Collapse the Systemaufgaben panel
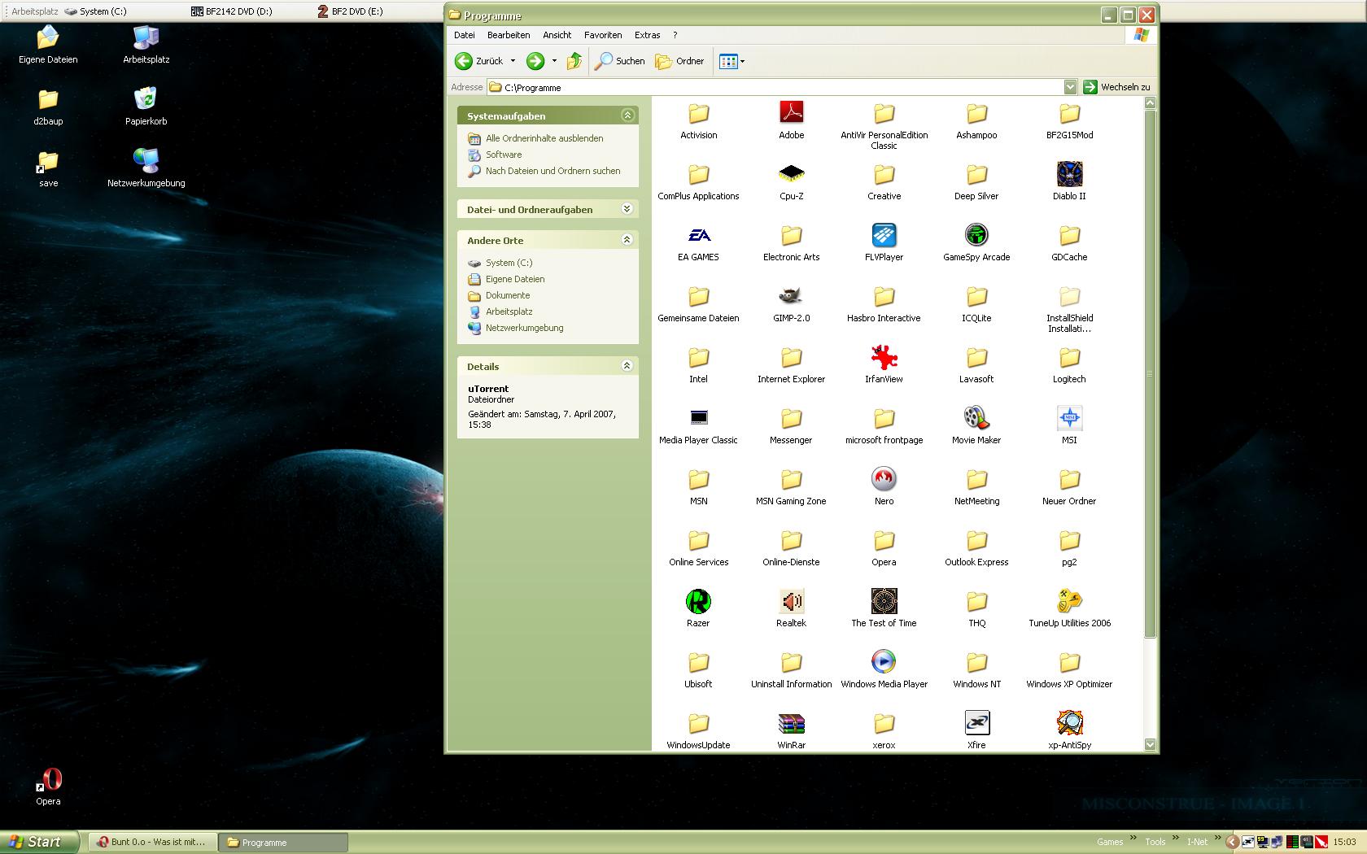Screen dimensions: 1367x854 [x=627, y=115]
